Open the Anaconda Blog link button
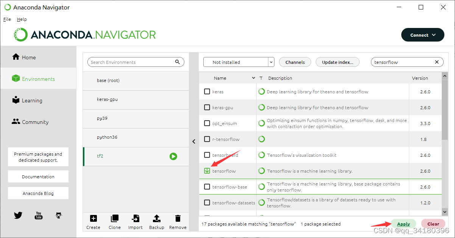Viewport: 455px width, 238px height. pos(38,193)
